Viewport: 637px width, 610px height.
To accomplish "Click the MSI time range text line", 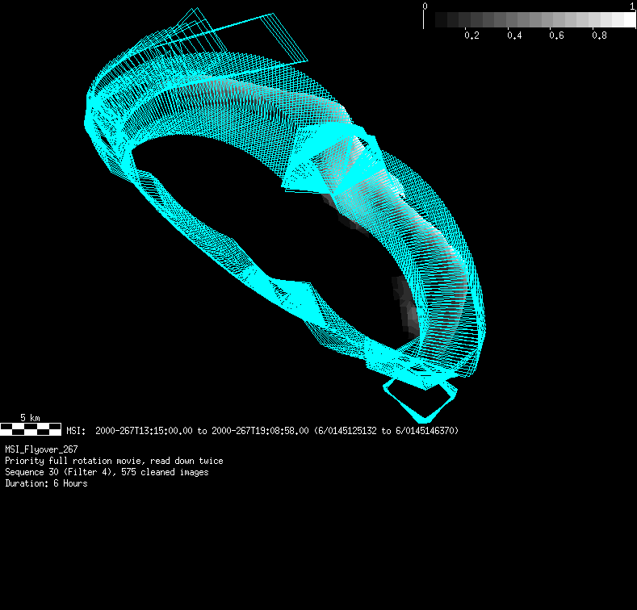I will pyautogui.click(x=262, y=431).
